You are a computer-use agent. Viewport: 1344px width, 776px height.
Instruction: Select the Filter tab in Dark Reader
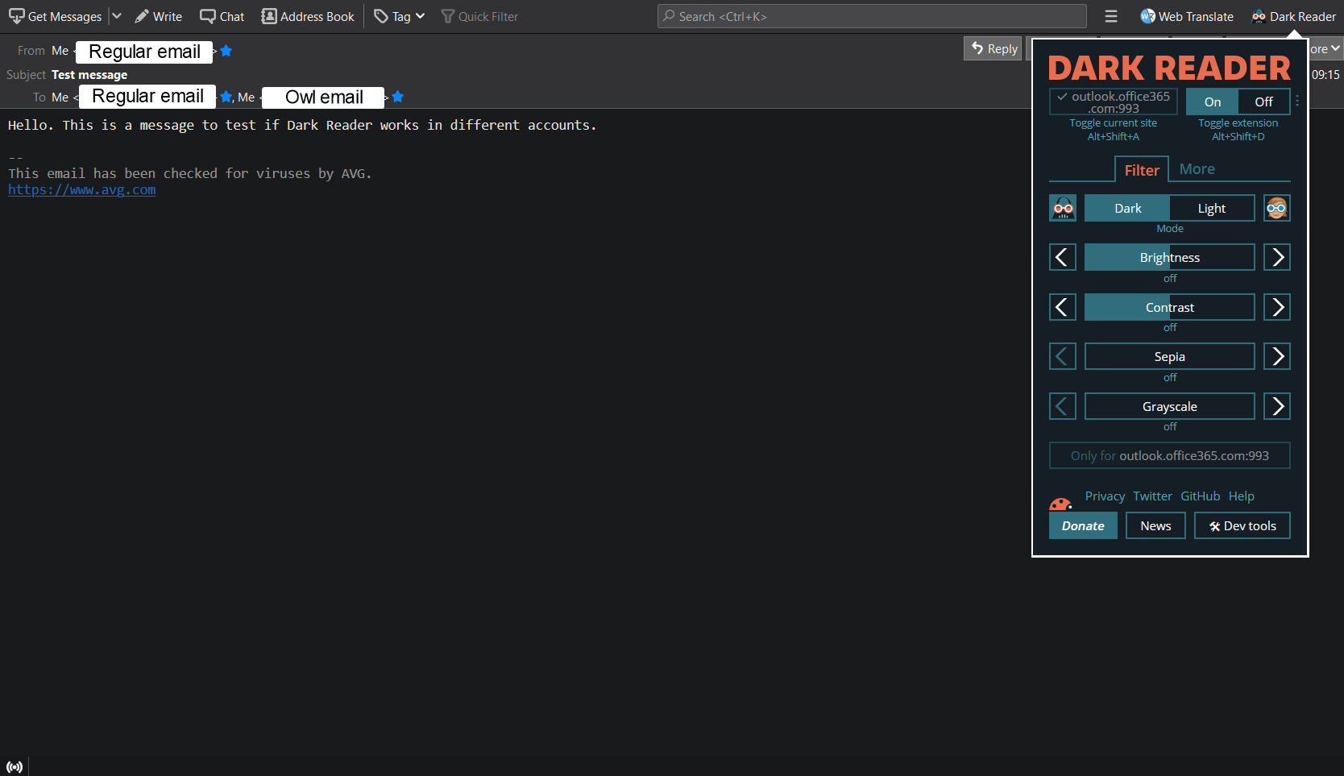tap(1141, 169)
